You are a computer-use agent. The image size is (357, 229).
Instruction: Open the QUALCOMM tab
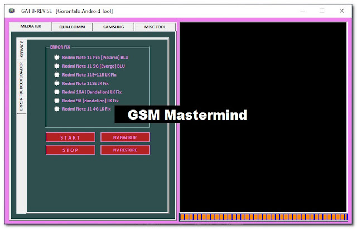pos(72,27)
